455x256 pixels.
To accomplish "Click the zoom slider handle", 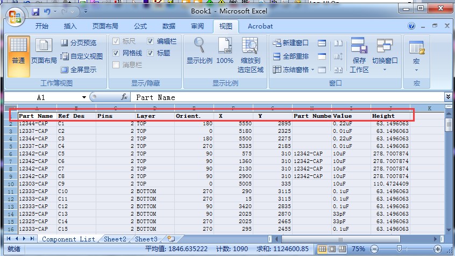I will click(x=399, y=249).
